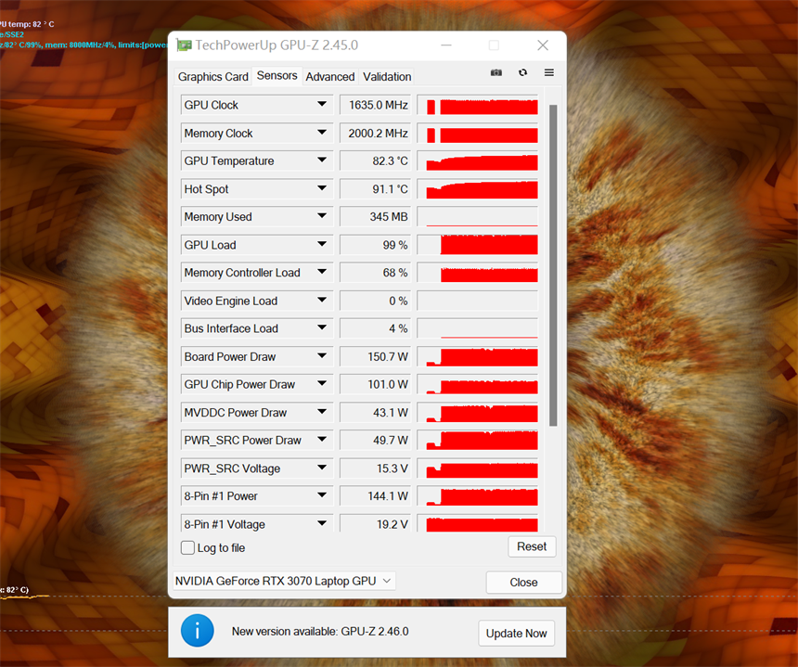
Task: Click the Memory Controller Load graph
Action: point(477,273)
